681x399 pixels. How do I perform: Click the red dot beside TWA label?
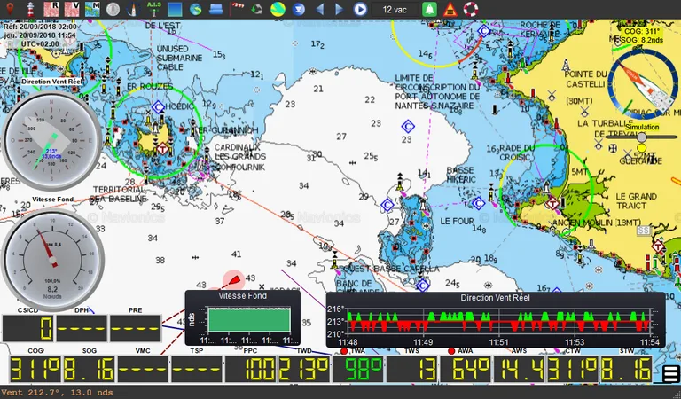pyautogui.click(x=344, y=351)
